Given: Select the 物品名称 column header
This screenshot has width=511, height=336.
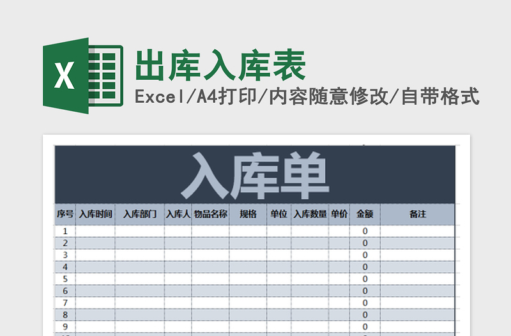Looking at the screenshot, I should tap(210, 214).
